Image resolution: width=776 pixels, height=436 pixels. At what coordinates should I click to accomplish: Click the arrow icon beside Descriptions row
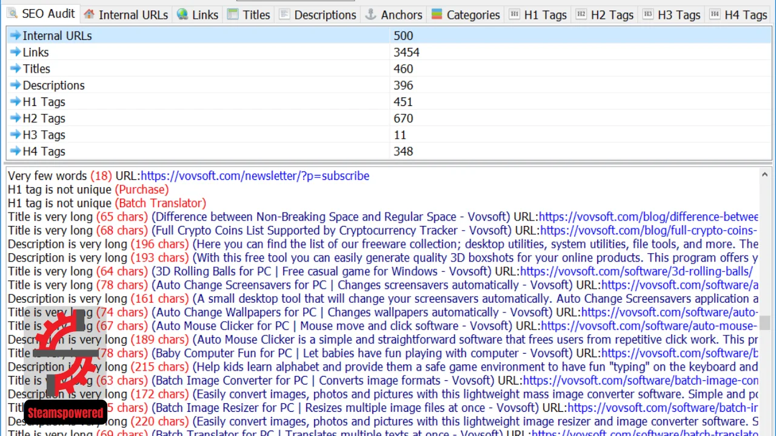tap(15, 85)
